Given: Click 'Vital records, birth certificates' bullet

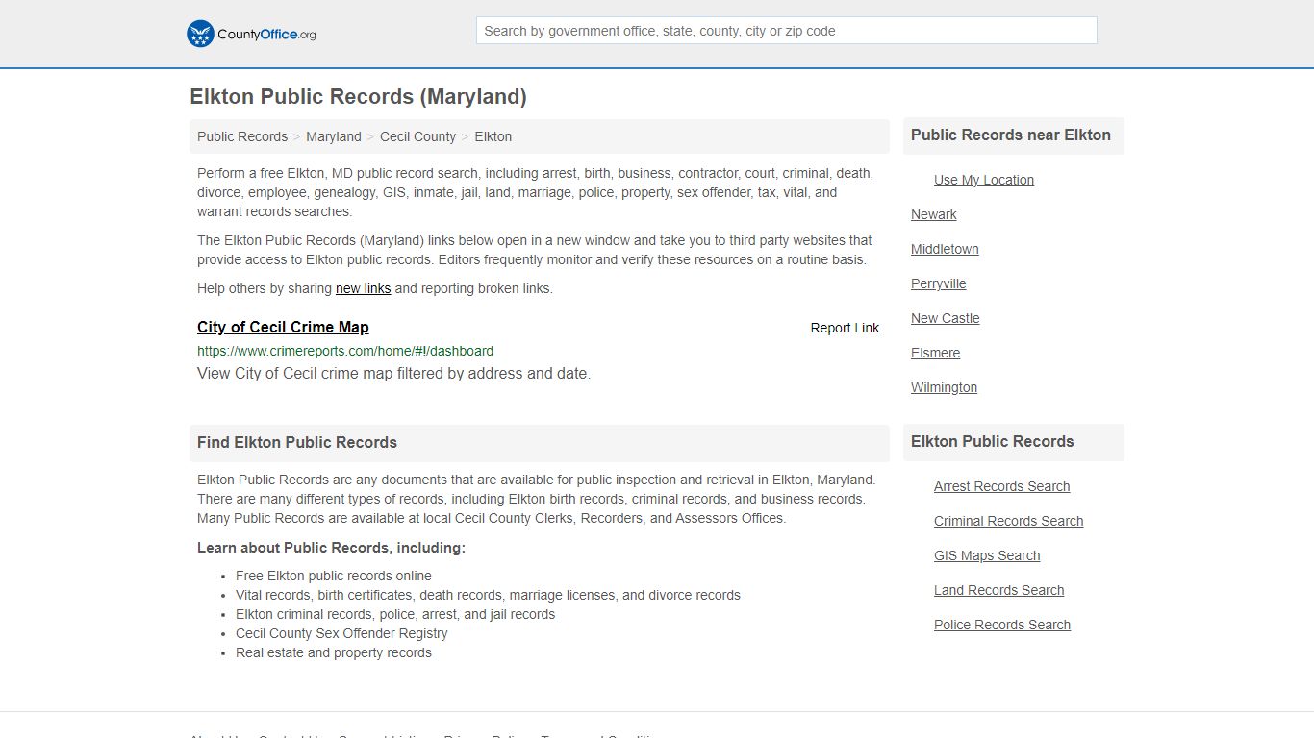Looking at the screenshot, I should (488, 595).
